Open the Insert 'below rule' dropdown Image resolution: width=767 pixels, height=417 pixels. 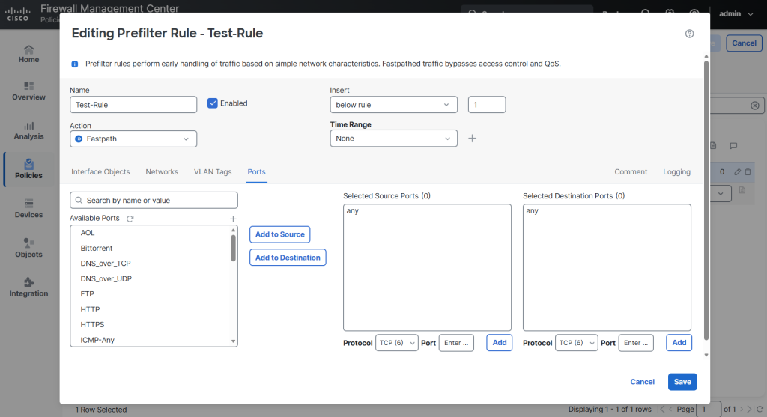[x=394, y=105]
